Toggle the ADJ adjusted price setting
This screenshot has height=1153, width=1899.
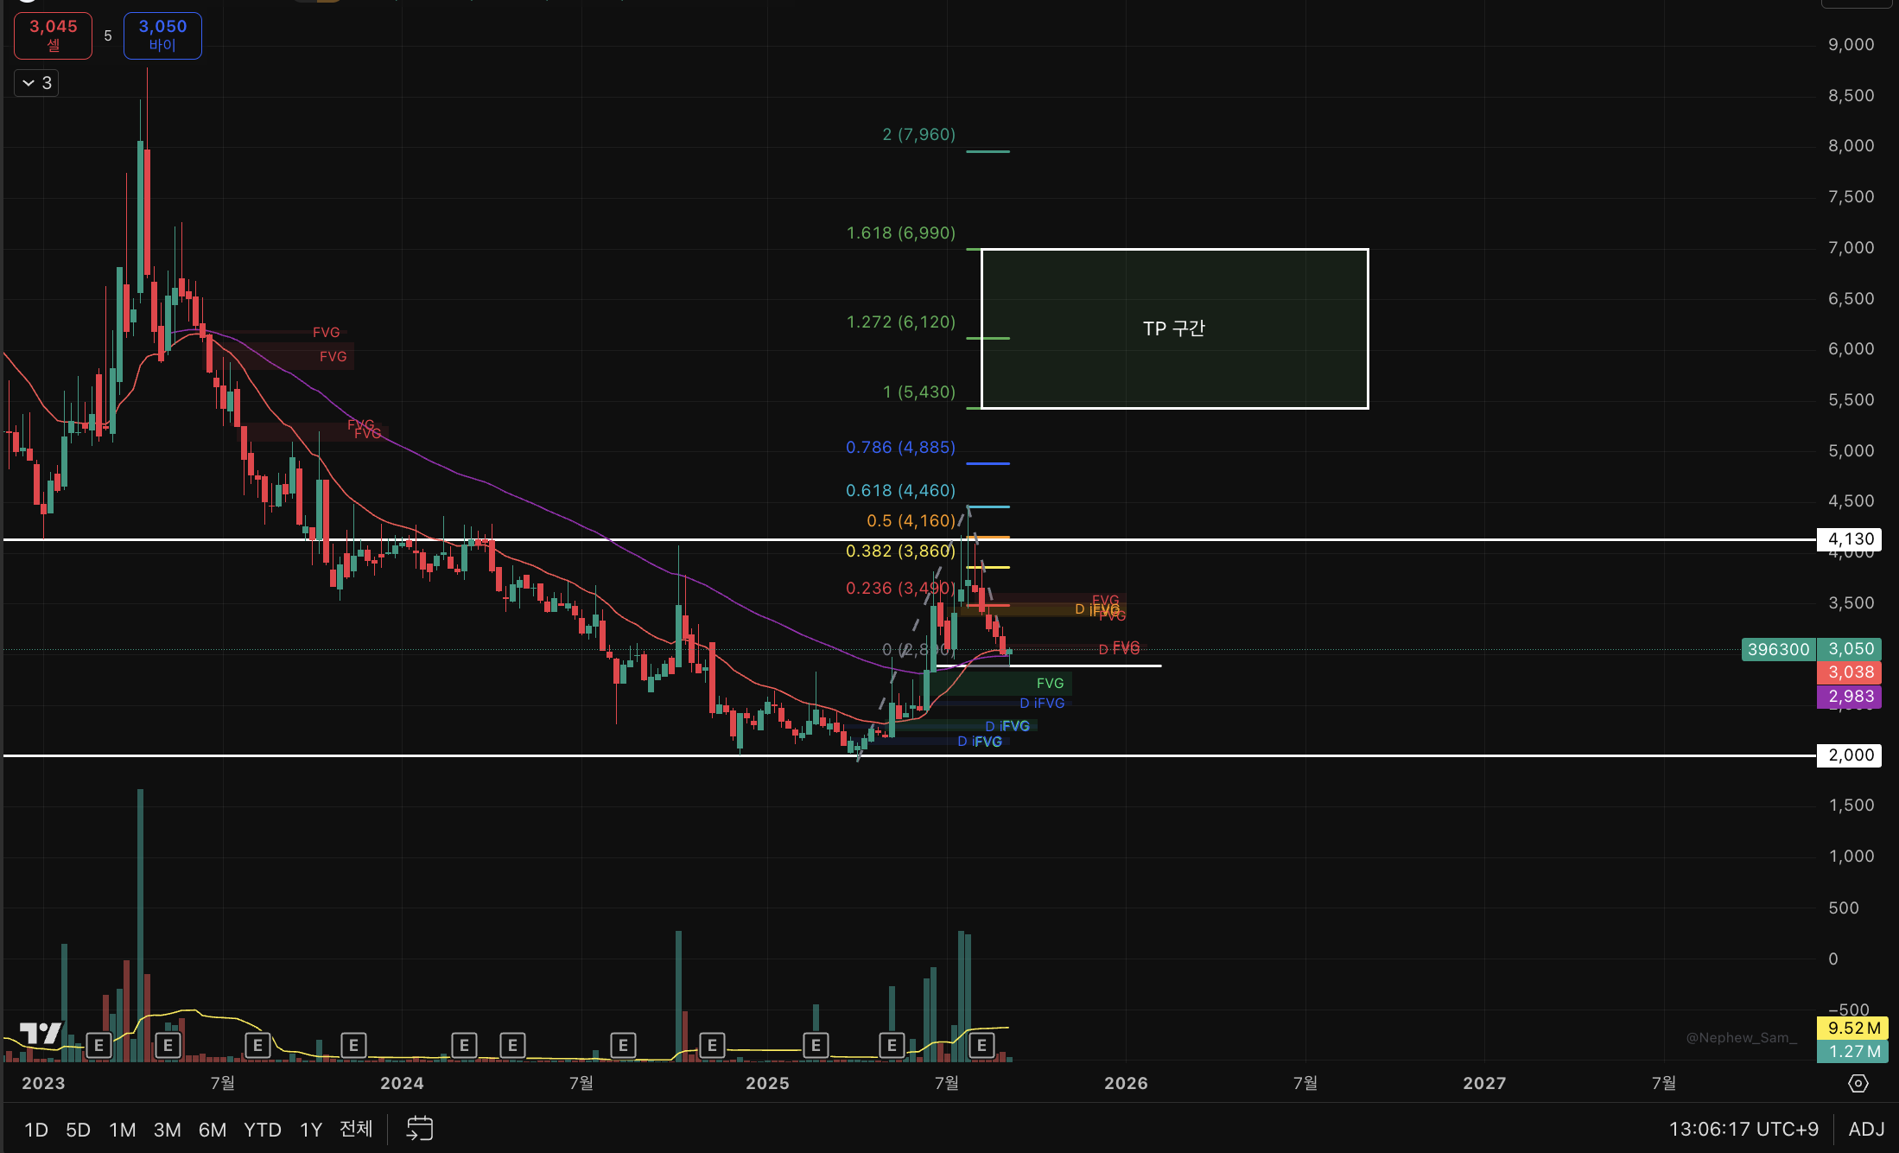(1866, 1129)
